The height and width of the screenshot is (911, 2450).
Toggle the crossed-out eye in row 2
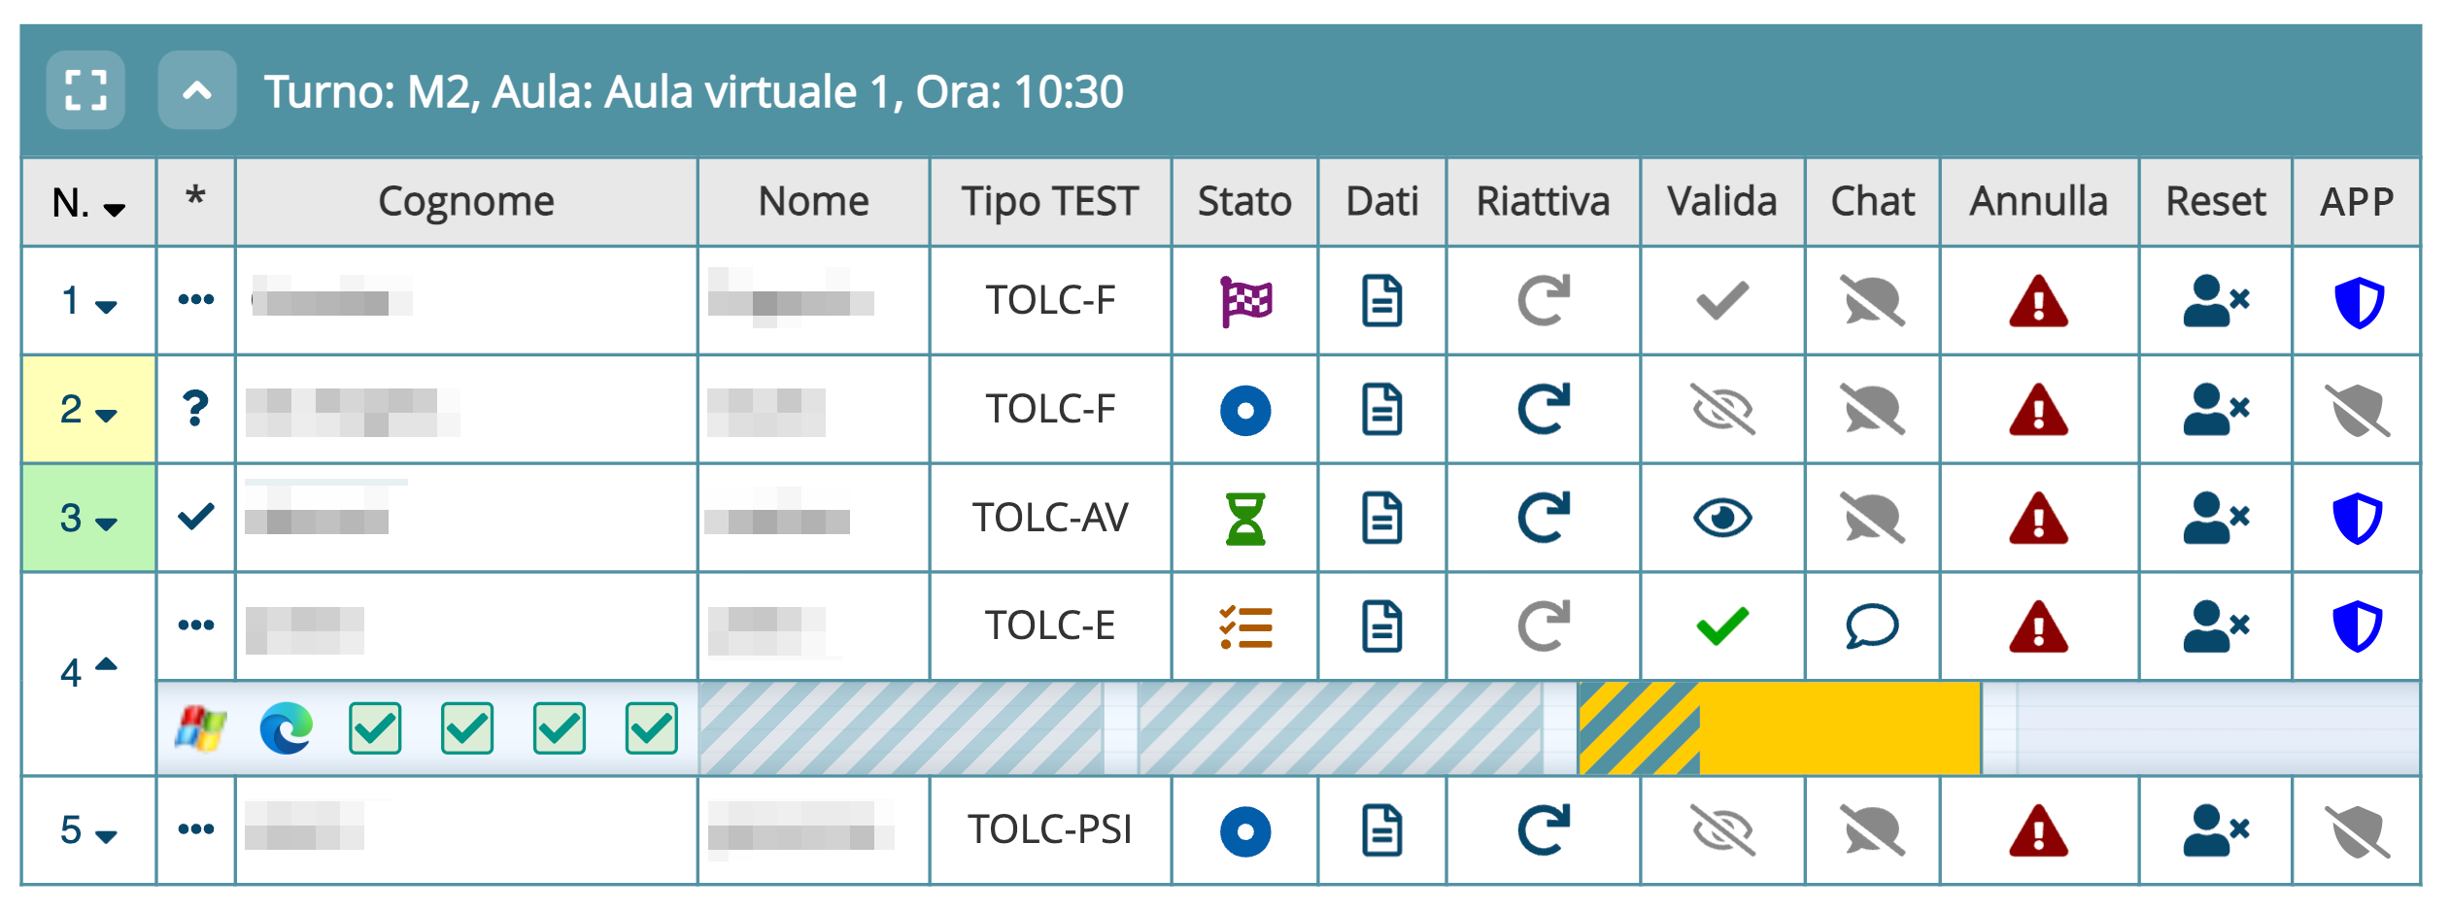(1721, 410)
